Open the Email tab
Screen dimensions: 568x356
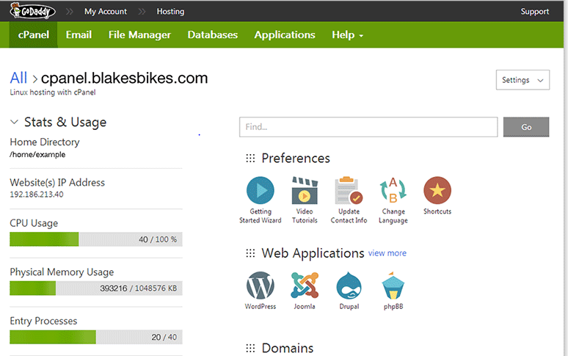tap(79, 34)
